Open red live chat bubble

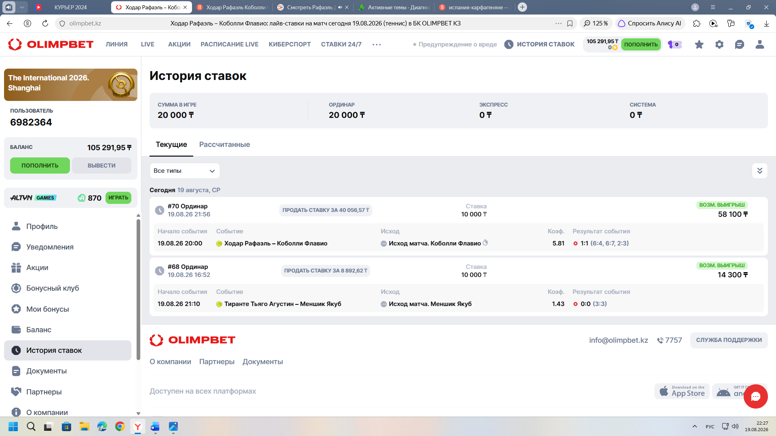point(755,396)
